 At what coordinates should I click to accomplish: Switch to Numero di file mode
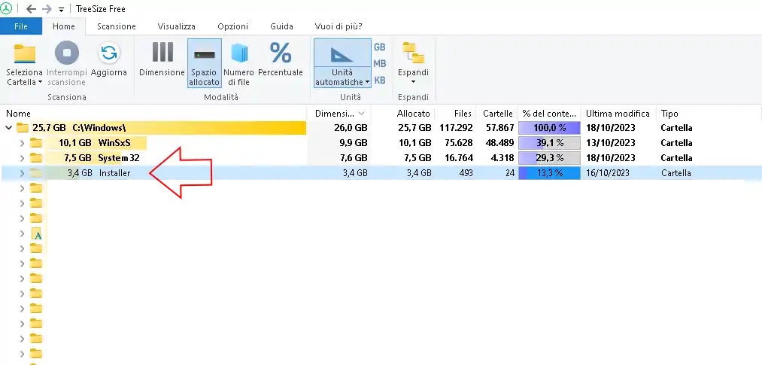238,63
